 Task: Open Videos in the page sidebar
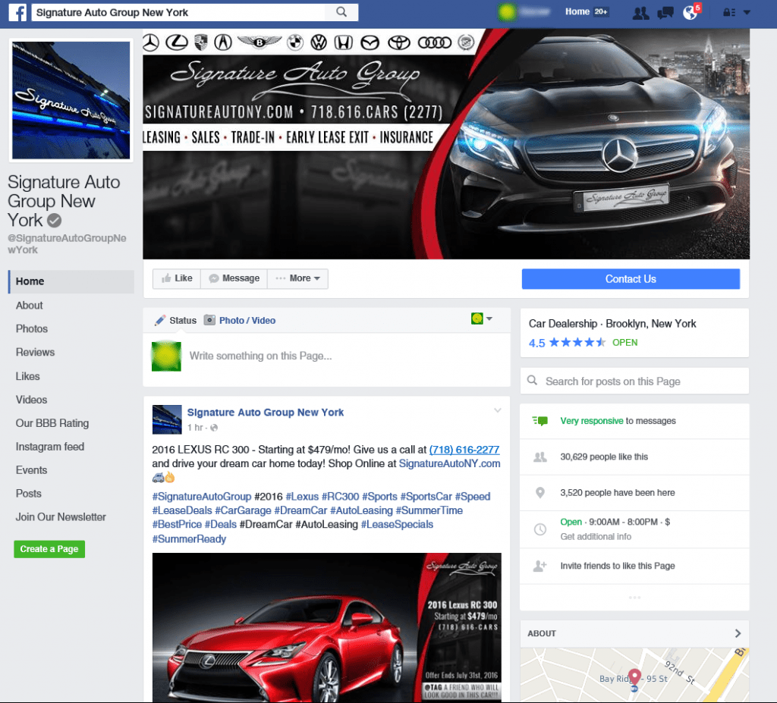click(31, 400)
